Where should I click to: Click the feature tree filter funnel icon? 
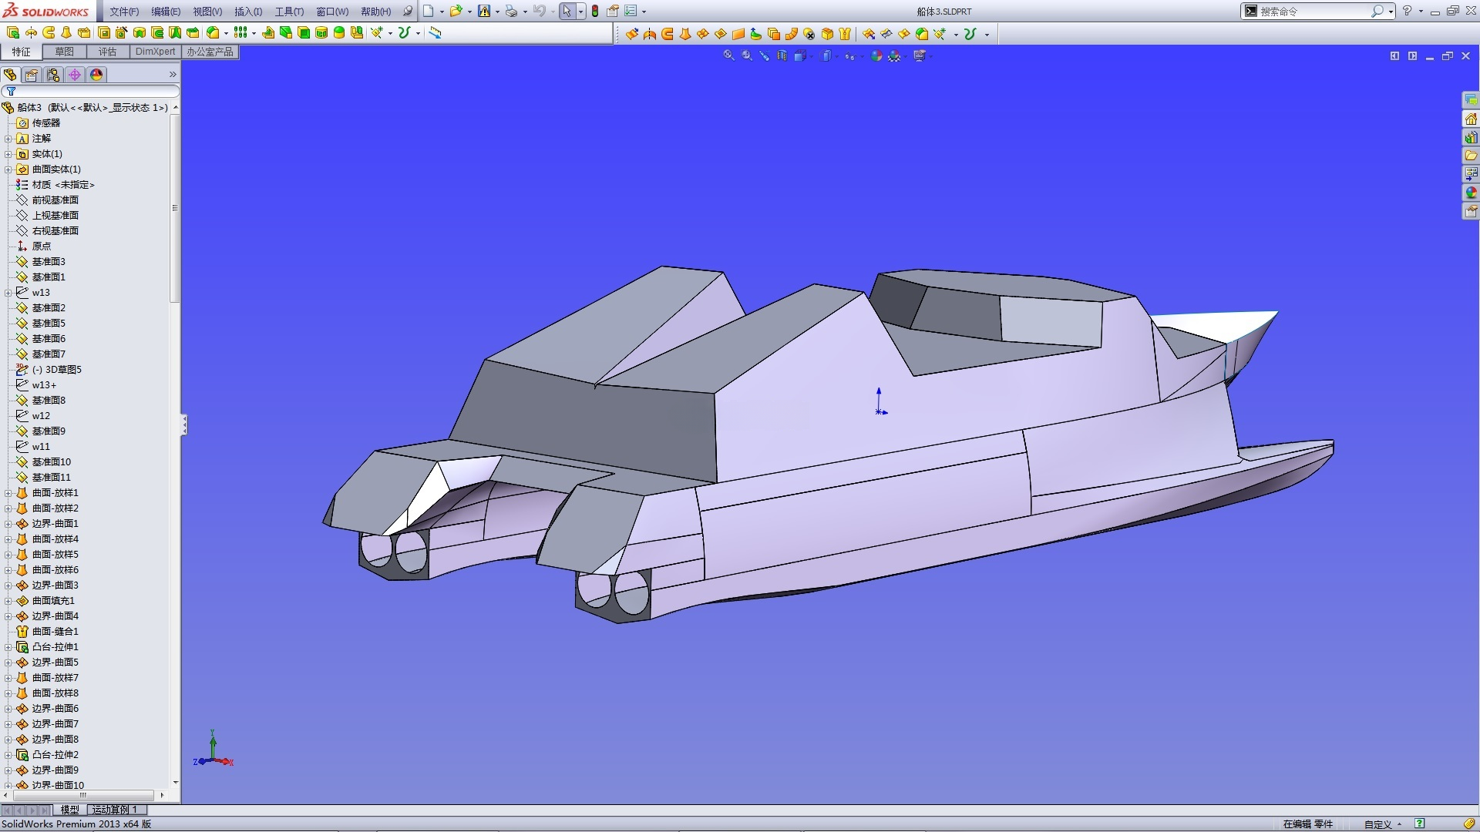(x=11, y=91)
